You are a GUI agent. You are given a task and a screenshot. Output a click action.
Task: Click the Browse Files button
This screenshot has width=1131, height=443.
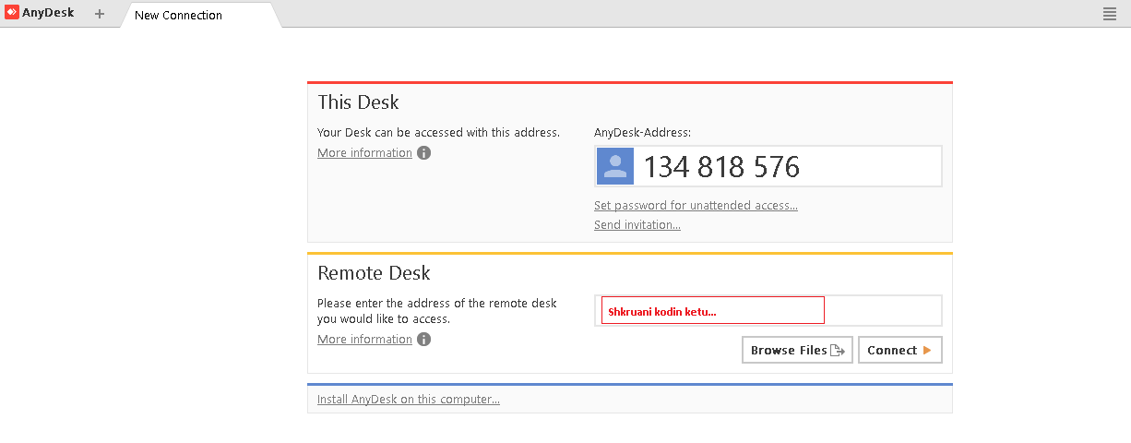(x=797, y=350)
